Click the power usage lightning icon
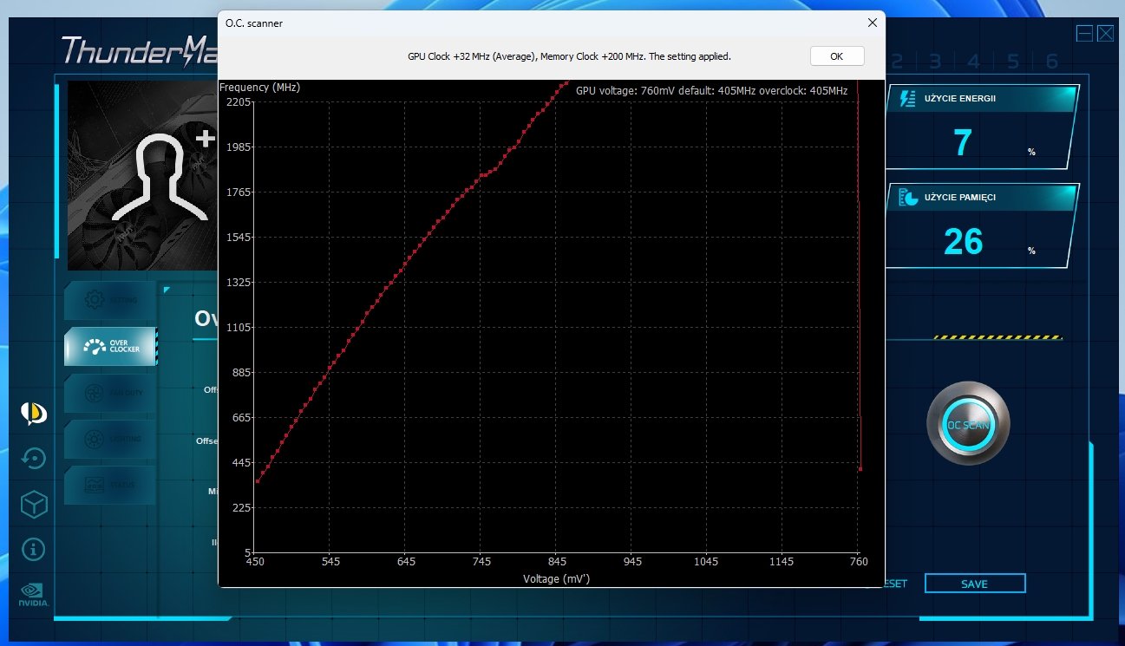This screenshot has height=646, width=1125. (907, 99)
